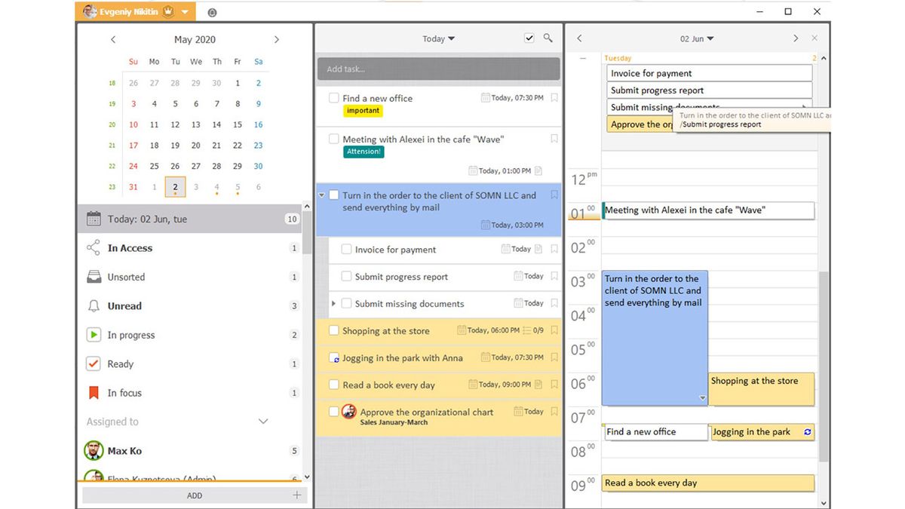Check off the Find a new office task
Image resolution: width=905 pixels, height=509 pixels.
click(x=333, y=98)
